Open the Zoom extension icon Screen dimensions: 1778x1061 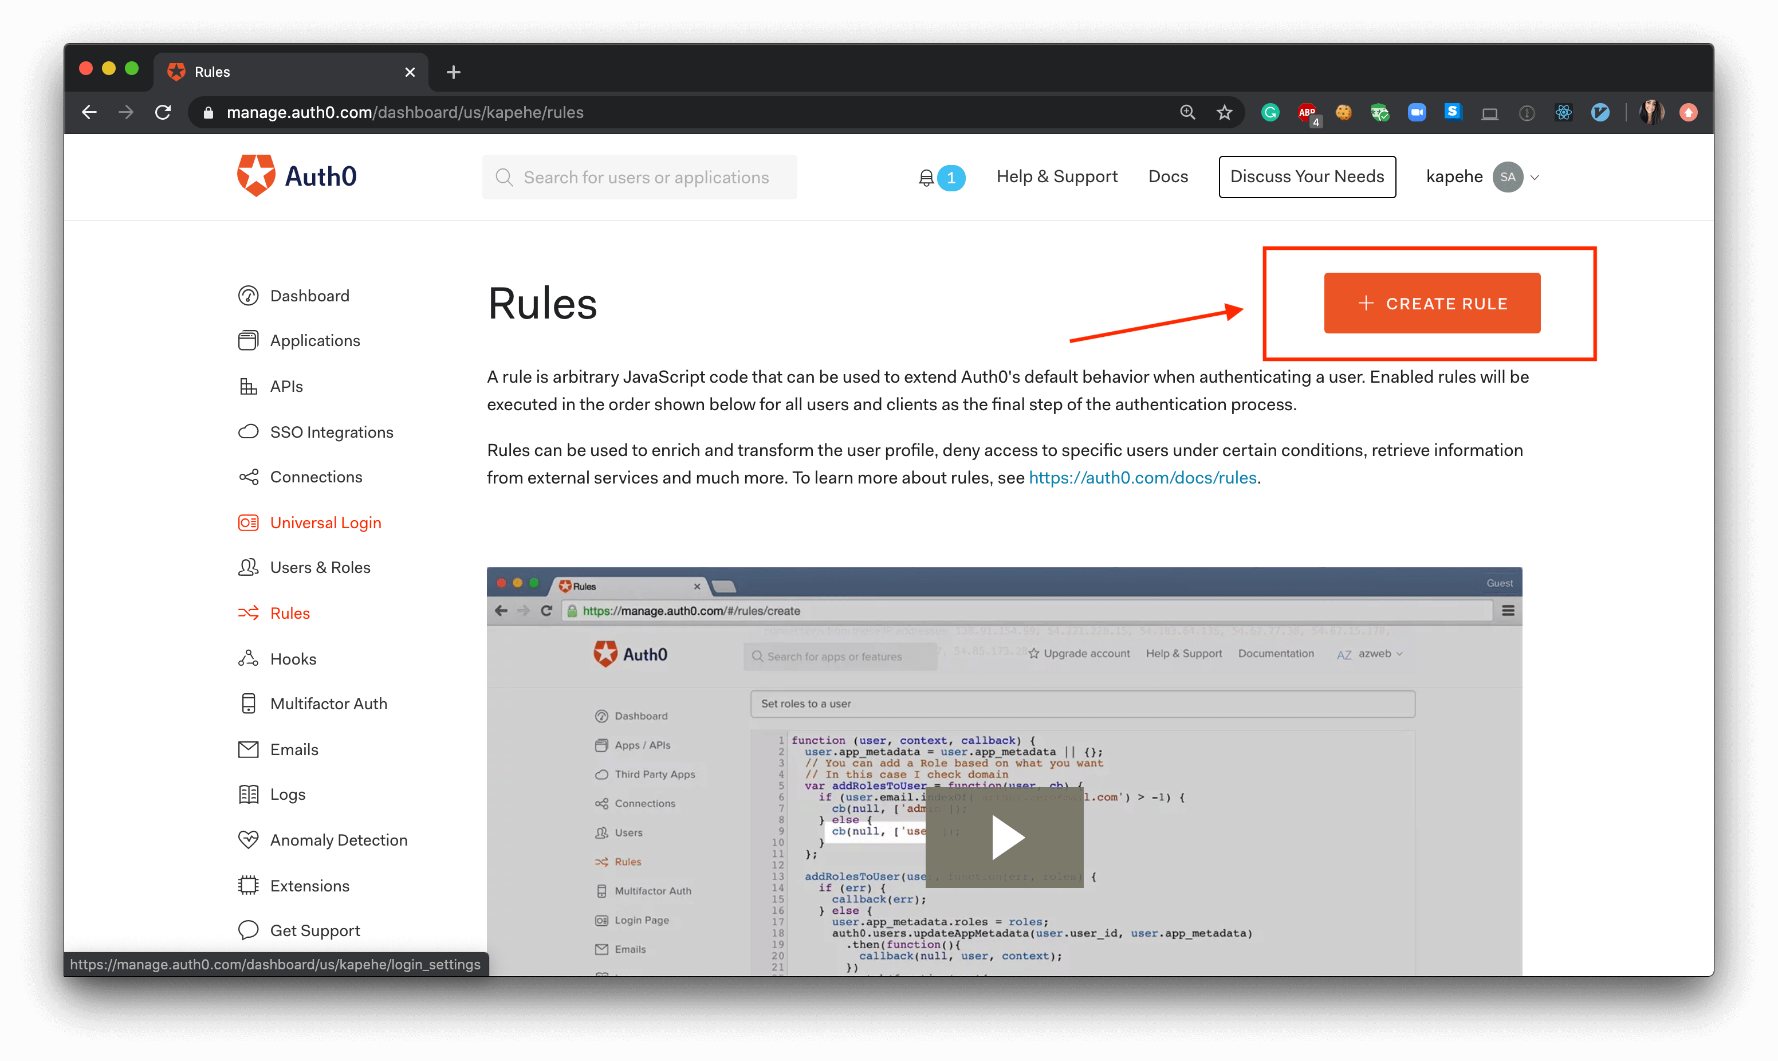pos(1417,112)
